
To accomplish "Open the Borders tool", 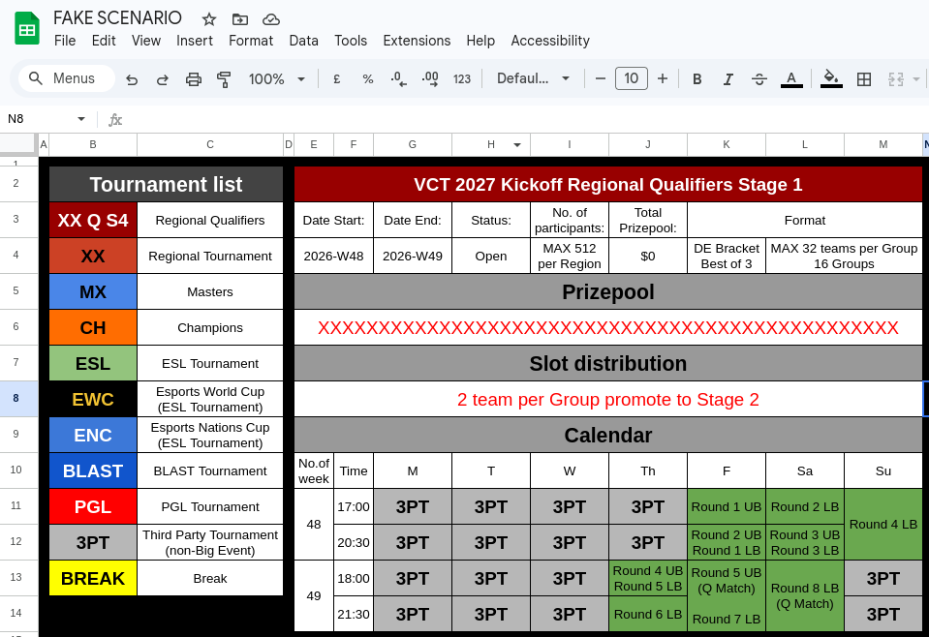I will coord(864,78).
